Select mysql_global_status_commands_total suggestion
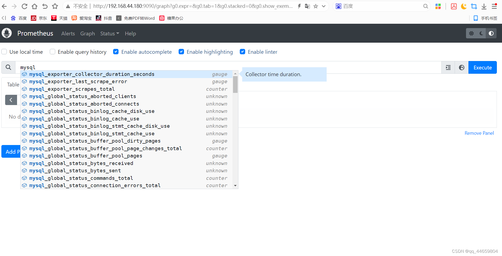The image size is (502, 256). click(126, 178)
